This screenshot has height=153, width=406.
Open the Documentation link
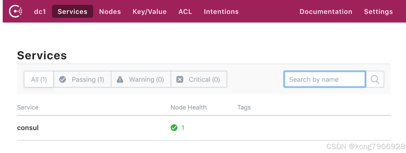coord(326,11)
